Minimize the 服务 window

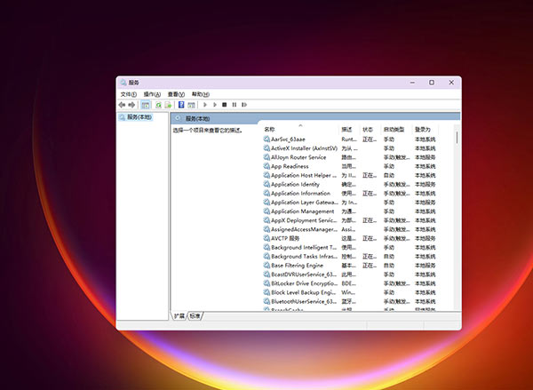412,83
